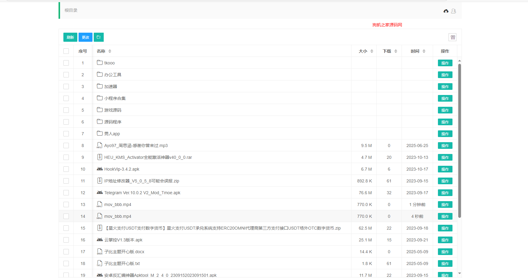
Task: Check the checkbox beside 云掌控V1.3版本.apk
Action: pyautogui.click(x=66, y=240)
